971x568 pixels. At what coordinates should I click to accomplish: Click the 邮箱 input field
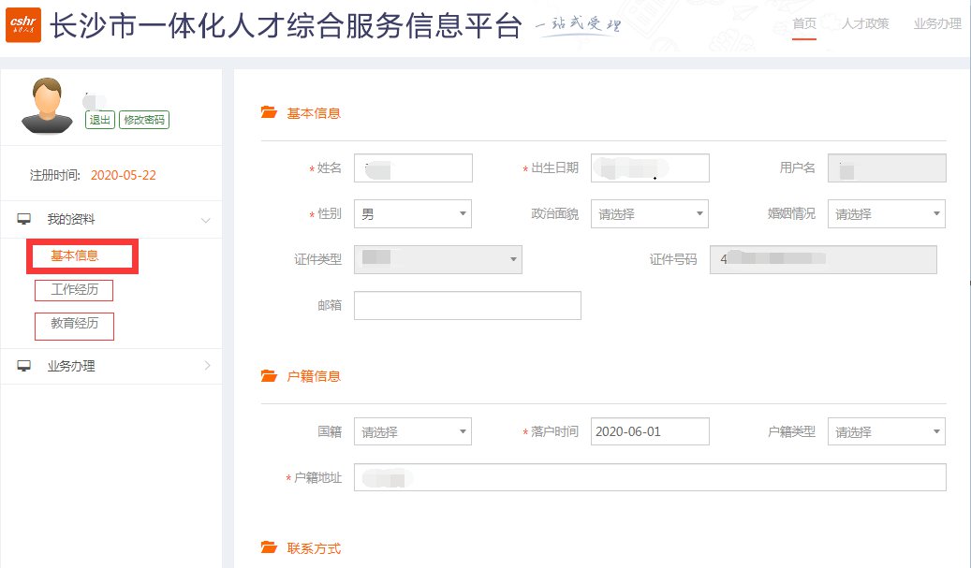pyautogui.click(x=467, y=306)
